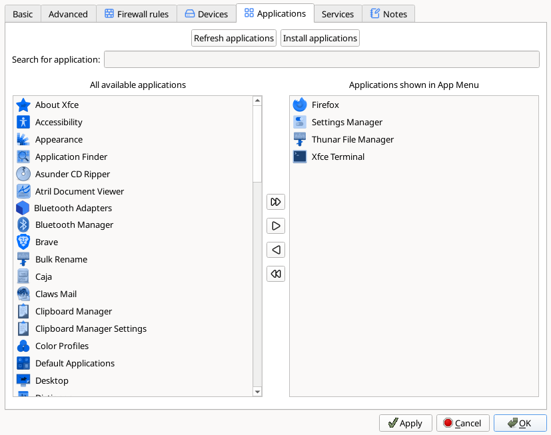Viewport: 551px width, 435px height.
Task: Click the Xfce Terminal icon
Action: coord(300,157)
